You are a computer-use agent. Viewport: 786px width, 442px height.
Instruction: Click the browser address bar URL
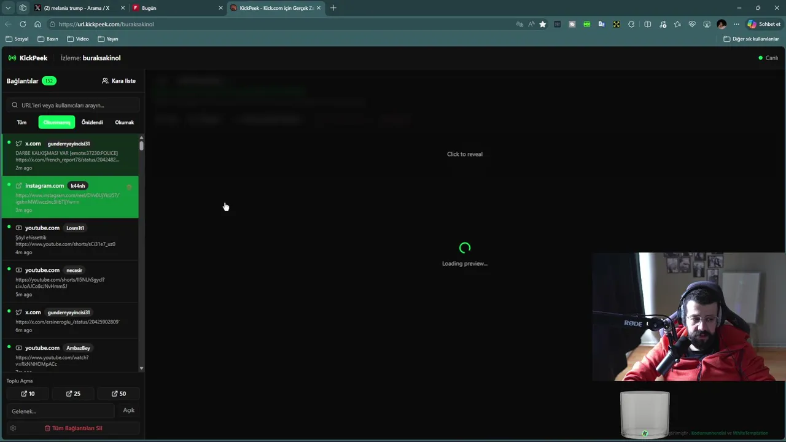106,24
